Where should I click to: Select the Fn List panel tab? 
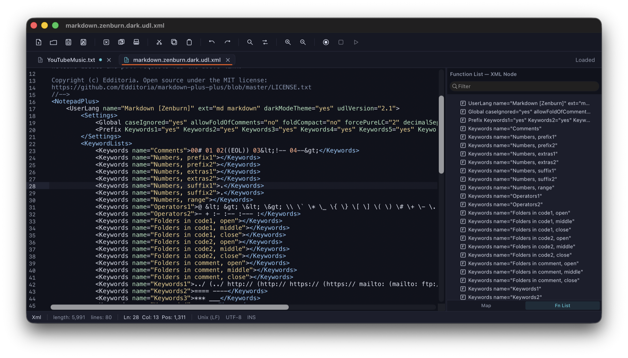(x=562, y=306)
